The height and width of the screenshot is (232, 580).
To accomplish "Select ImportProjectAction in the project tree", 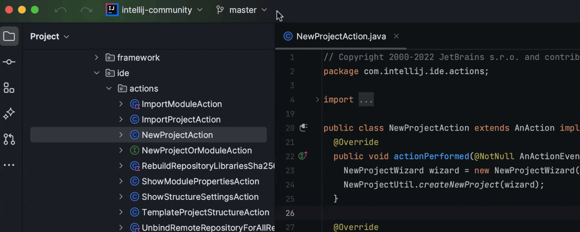I will [181, 119].
